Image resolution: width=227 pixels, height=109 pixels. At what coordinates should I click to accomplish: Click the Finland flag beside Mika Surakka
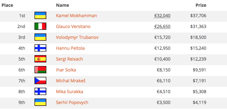[x=40, y=91]
